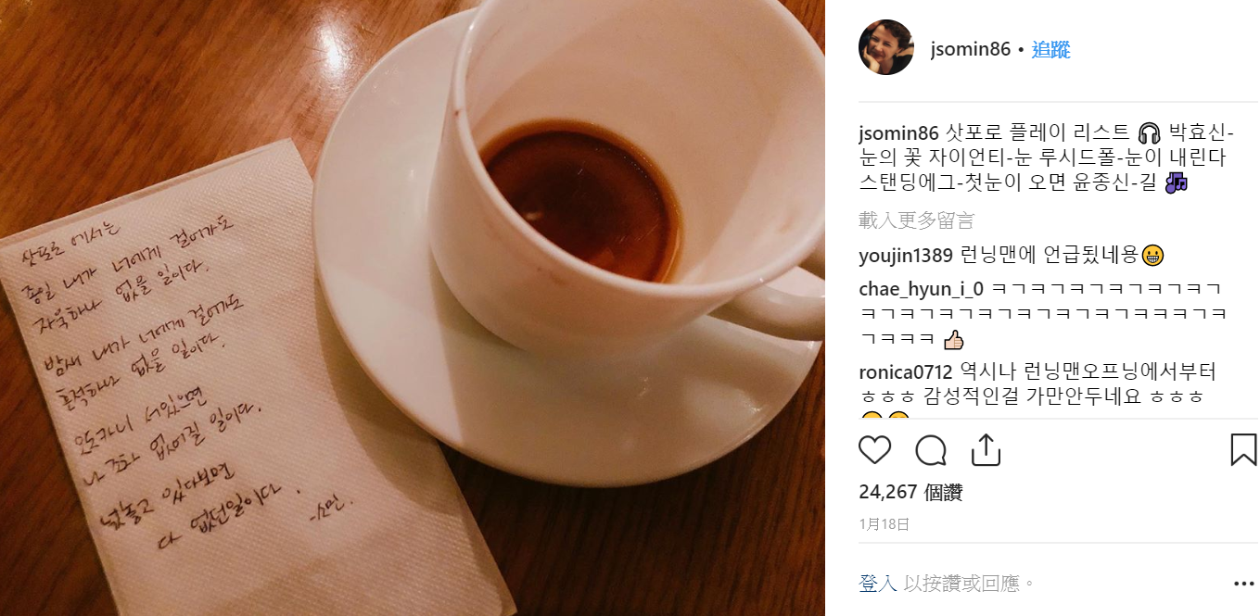Save the post with the bookmark icon
The width and height of the screenshot is (1260, 616).
point(1243,449)
